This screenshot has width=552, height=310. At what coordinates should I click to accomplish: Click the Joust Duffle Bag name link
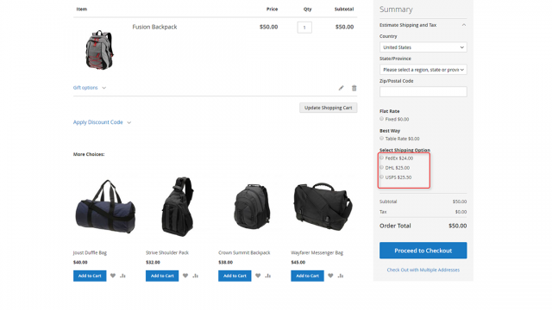pyautogui.click(x=90, y=252)
